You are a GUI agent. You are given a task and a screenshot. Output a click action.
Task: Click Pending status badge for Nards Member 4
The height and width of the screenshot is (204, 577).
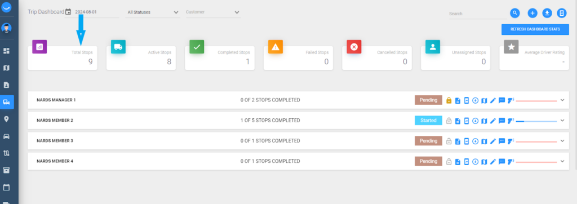[428, 161]
